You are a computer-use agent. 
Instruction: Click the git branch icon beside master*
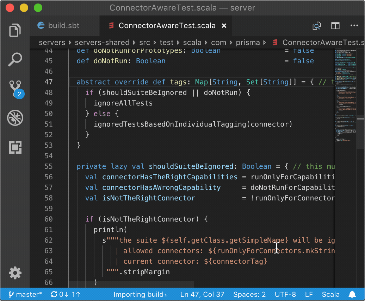point(11,294)
